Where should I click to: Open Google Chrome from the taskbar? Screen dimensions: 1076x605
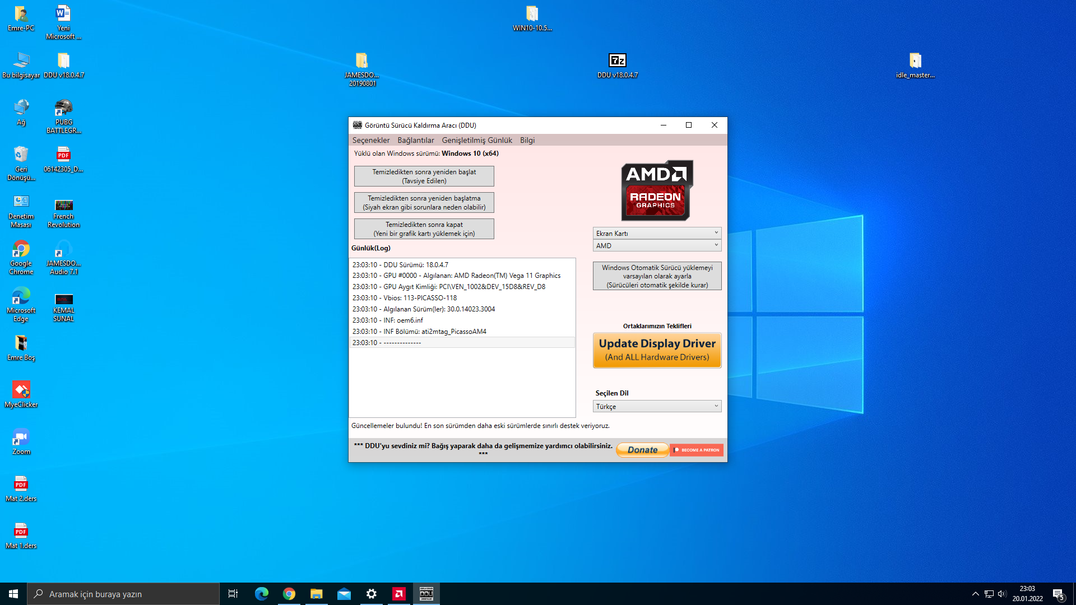click(289, 594)
